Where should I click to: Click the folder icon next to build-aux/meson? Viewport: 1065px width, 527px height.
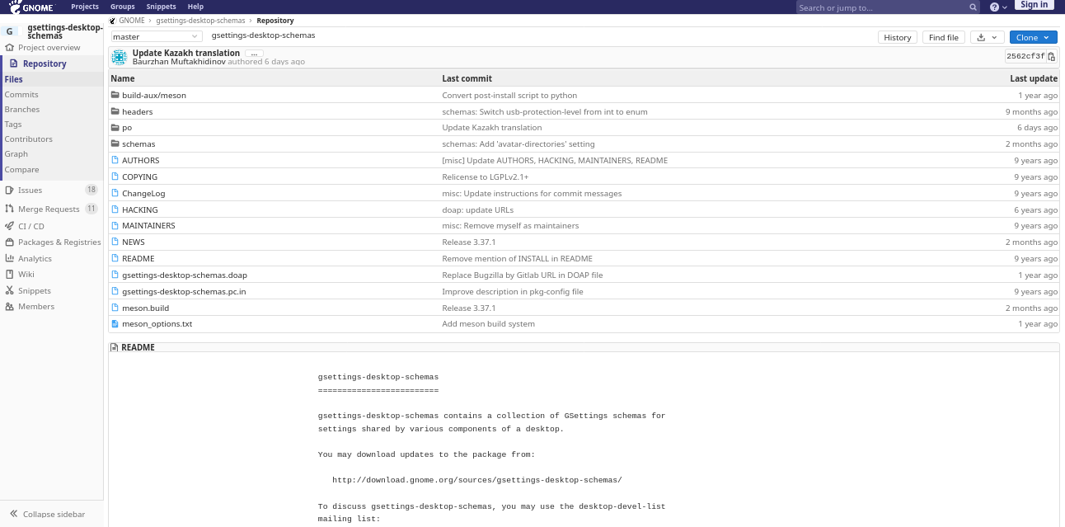(115, 95)
